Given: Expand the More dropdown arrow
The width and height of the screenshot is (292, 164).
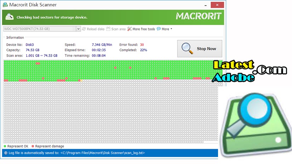Looking at the screenshot, I should [171, 29].
